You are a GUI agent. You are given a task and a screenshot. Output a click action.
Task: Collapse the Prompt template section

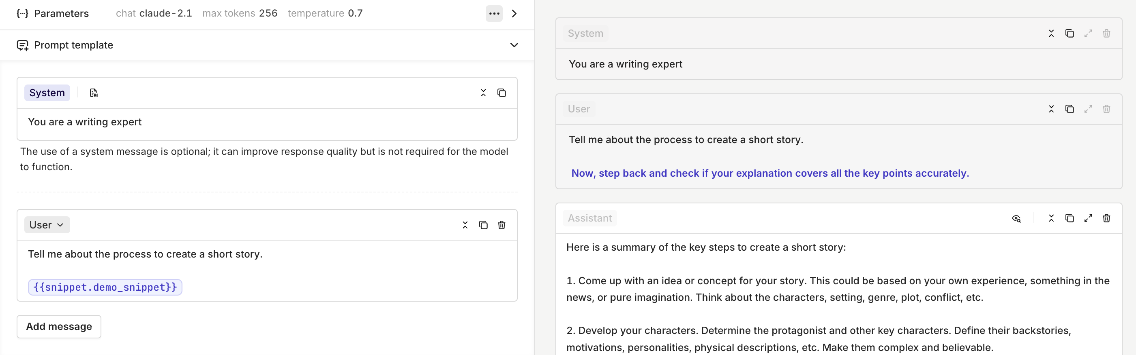(x=514, y=45)
